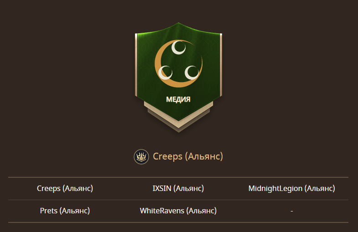358x232 pixels.
Task: Click the large orange crescent on shield
Action: point(178,64)
